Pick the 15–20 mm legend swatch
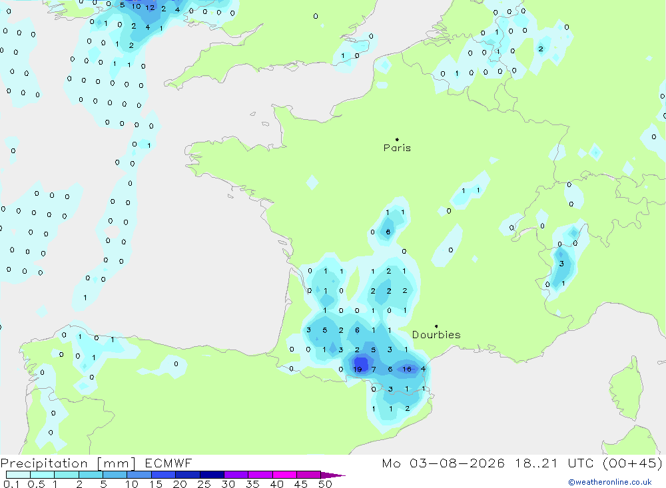 [163, 475]
